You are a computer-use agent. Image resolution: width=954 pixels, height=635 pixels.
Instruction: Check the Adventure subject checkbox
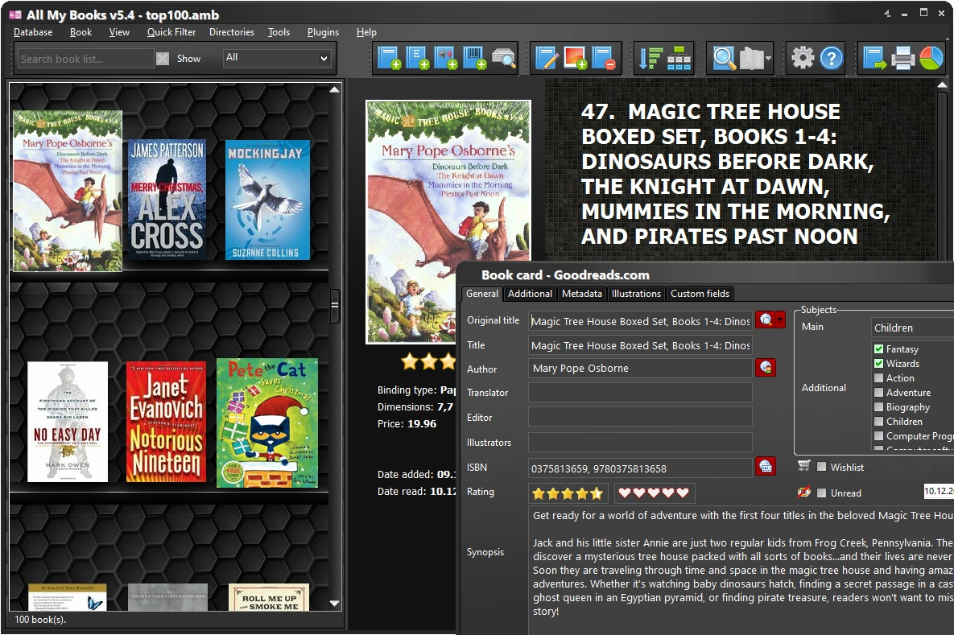point(878,393)
